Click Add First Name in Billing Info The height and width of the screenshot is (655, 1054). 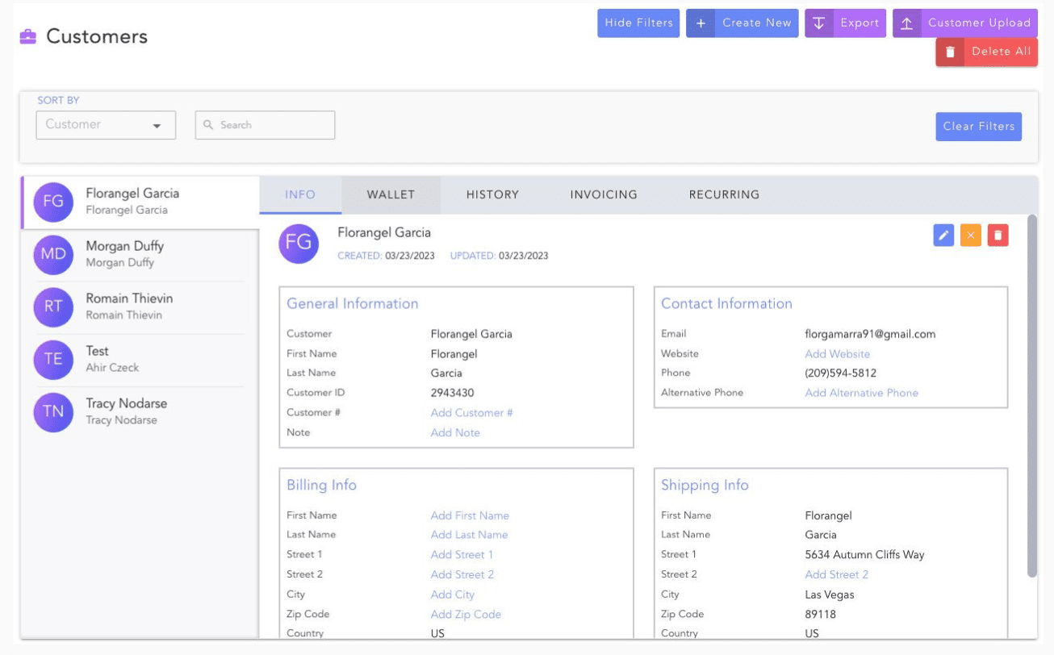[470, 515]
